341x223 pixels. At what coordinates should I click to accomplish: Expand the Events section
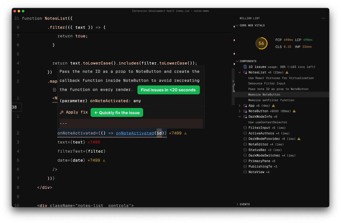coord(237,204)
